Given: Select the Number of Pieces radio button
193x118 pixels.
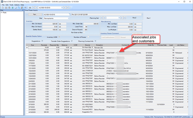Looking at the screenshot, I should coord(88,37).
